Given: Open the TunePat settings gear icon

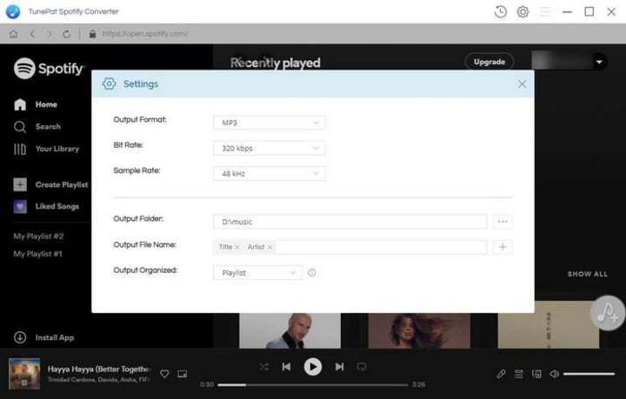Looking at the screenshot, I should tap(523, 12).
